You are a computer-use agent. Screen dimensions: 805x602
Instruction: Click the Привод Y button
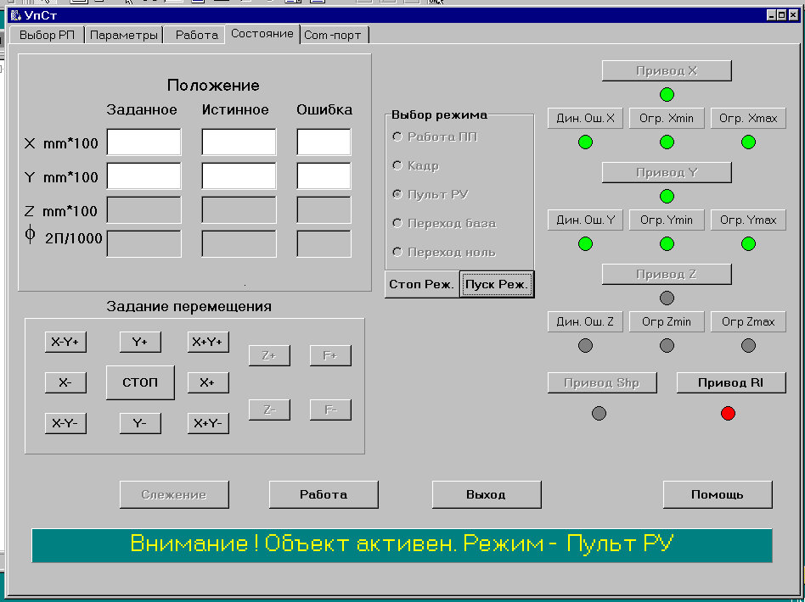[x=667, y=172]
